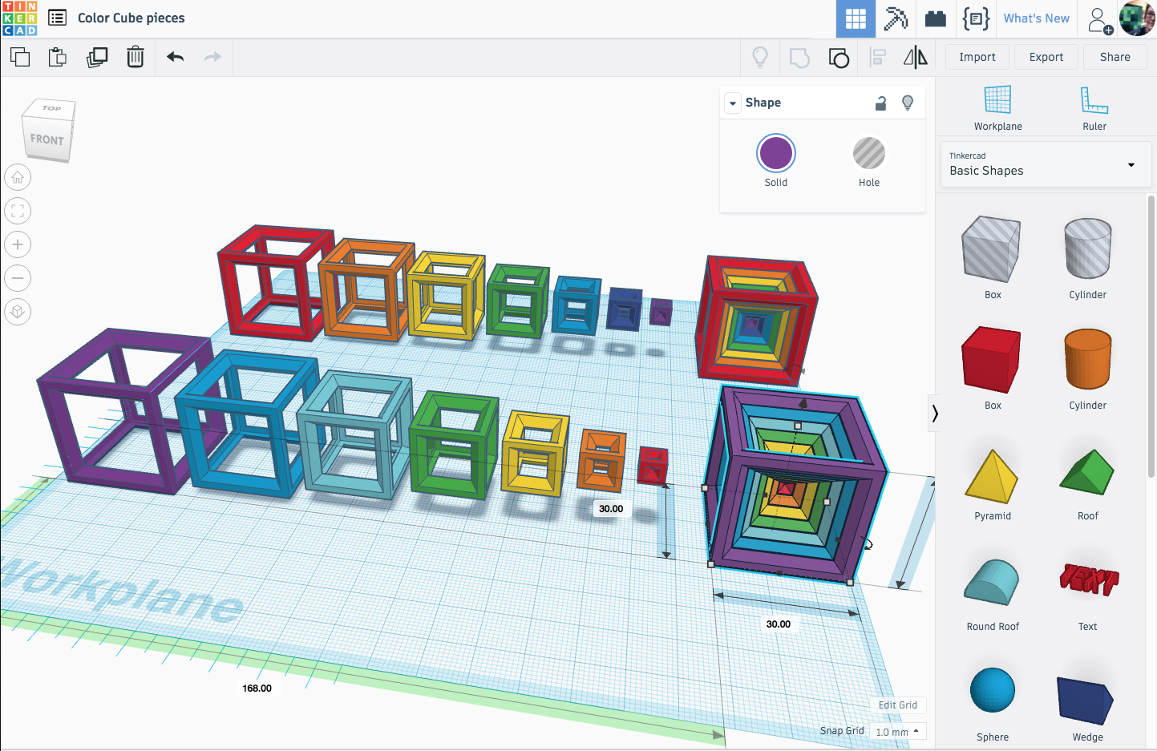Open the purple Solid color swatch
The height and width of the screenshot is (751, 1157).
[775, 153]
